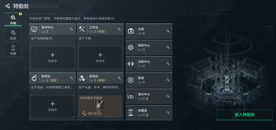Click the 靶场 target icon
This screenshot has width=276, height=130.
pos(131,80)
